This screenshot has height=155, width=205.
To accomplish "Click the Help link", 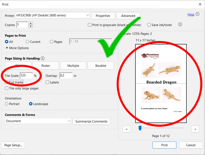I will [x=191, y=14].
